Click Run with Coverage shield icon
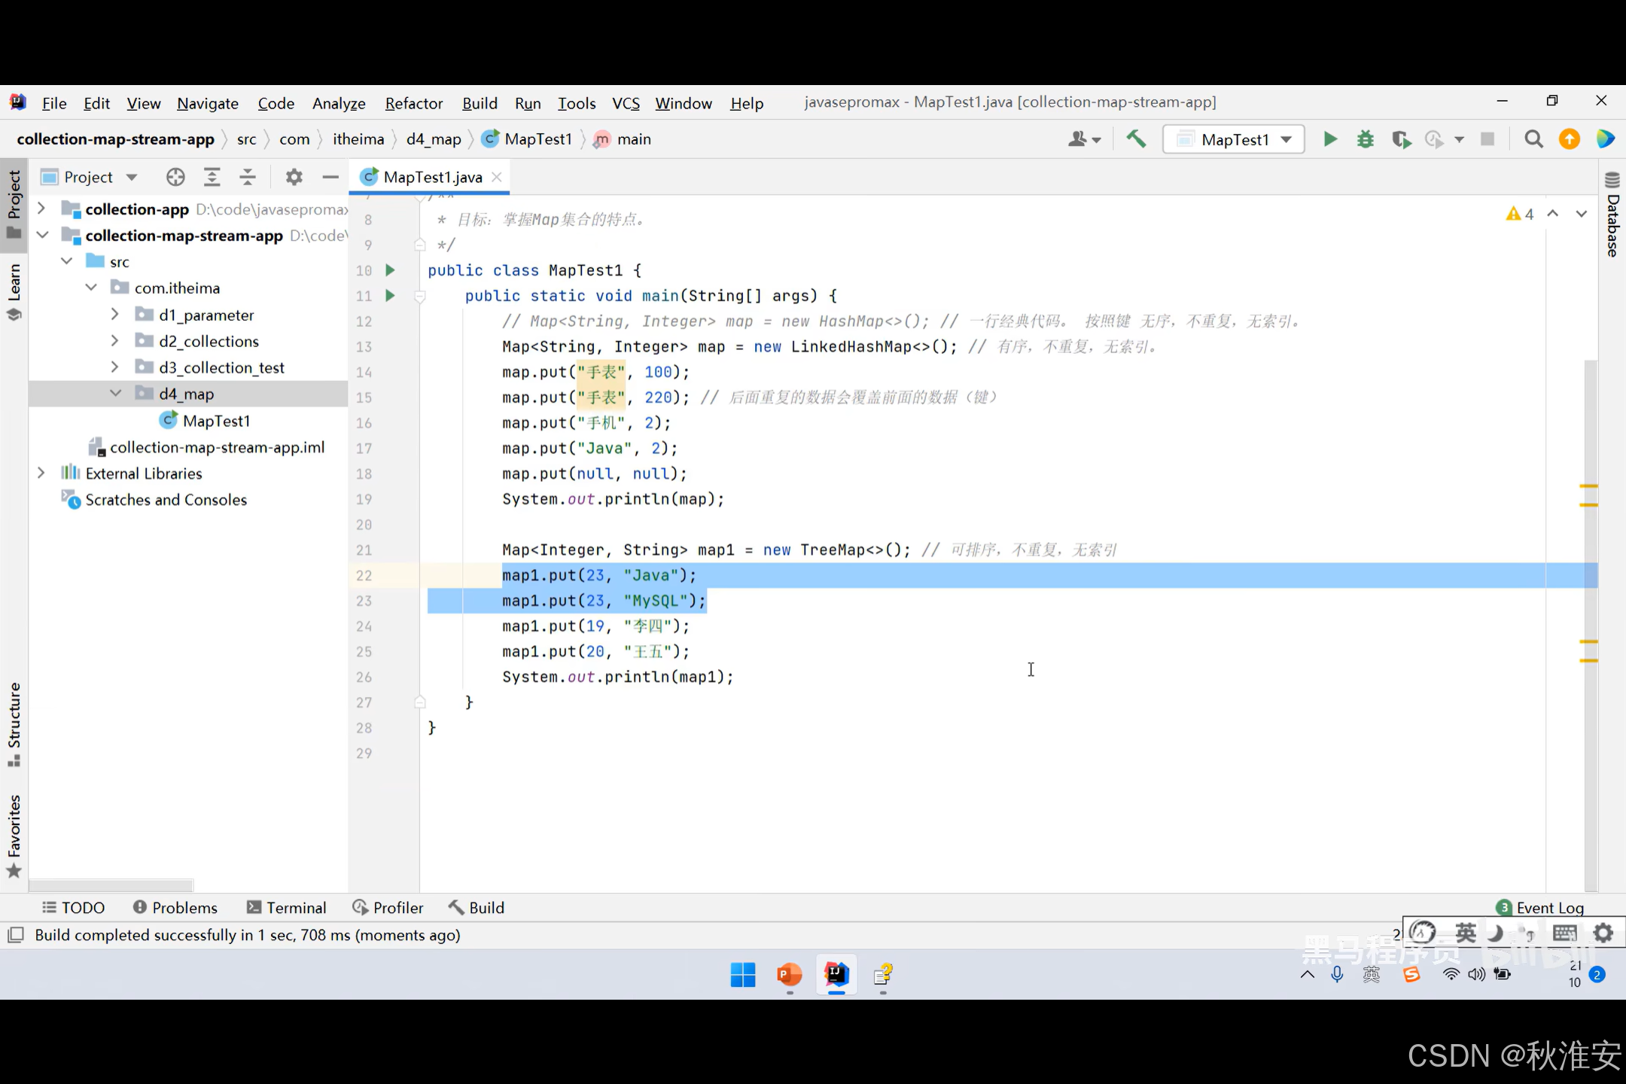This screenshot has width=1626, height=1084. point(1400,139)
